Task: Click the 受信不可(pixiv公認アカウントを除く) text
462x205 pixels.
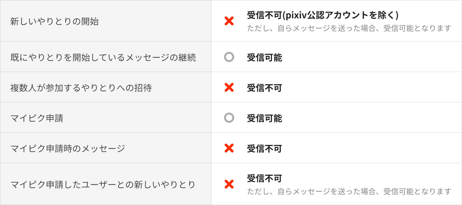Action: click(x=322, y=15)
